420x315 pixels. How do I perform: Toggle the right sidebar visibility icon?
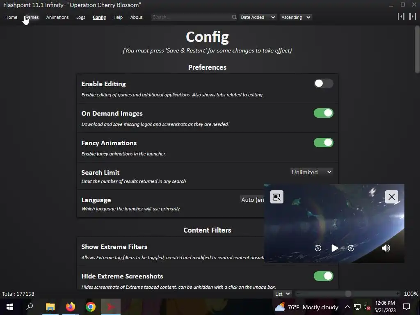pos(413,16)
